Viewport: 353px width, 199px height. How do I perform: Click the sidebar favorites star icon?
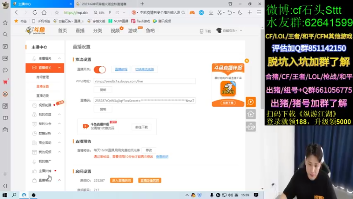tap(5, 23)
